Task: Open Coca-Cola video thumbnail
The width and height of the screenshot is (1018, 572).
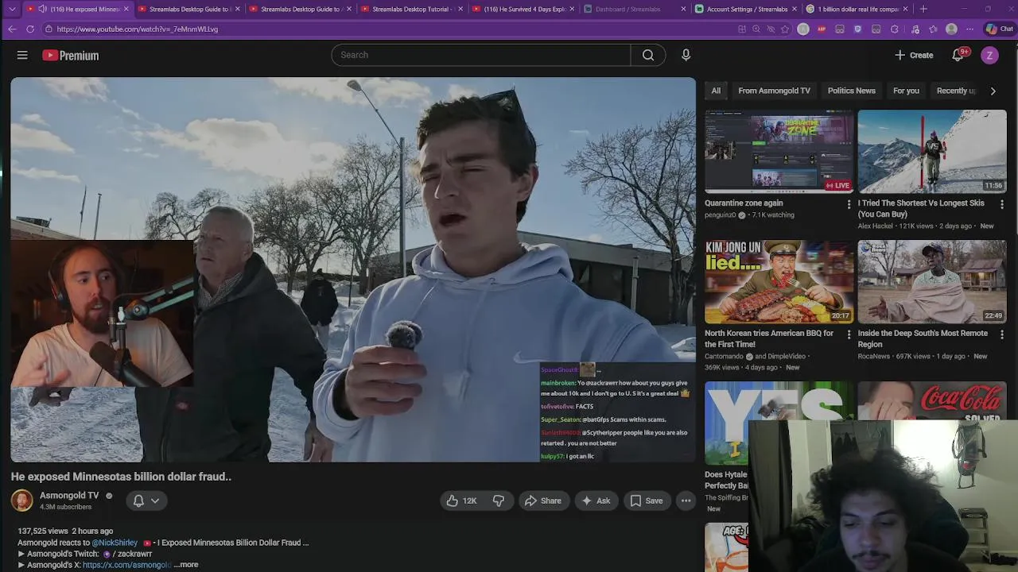Action: [x=932, y=401]
